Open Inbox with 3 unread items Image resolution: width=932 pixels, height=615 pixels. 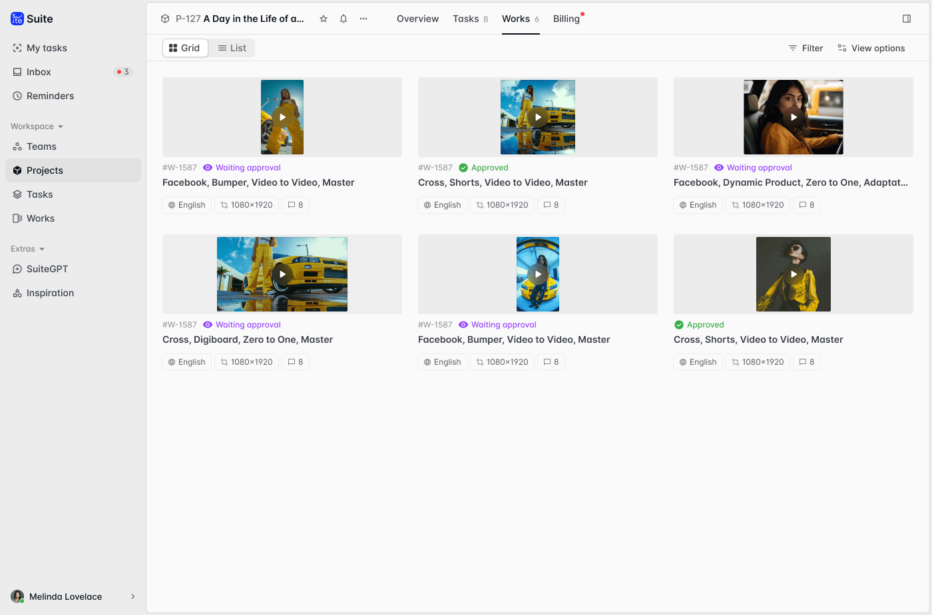coord(39,72)
